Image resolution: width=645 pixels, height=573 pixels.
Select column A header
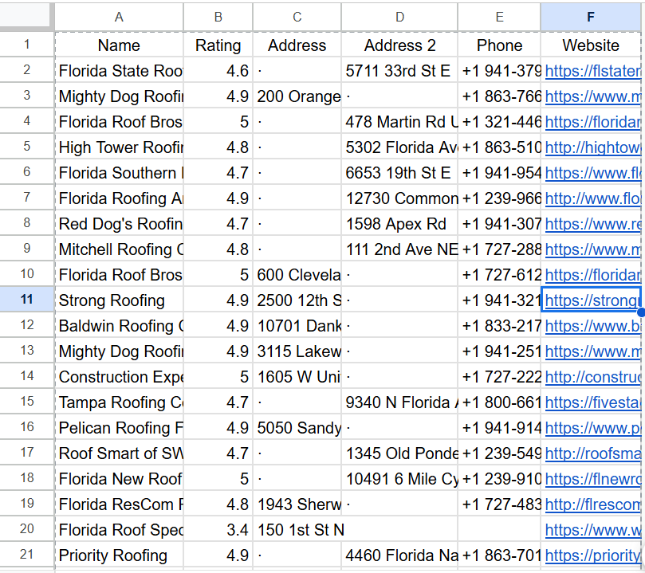click(118, 16)
